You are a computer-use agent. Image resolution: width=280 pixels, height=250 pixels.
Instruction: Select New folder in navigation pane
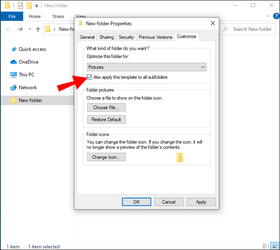pos(38,100)
